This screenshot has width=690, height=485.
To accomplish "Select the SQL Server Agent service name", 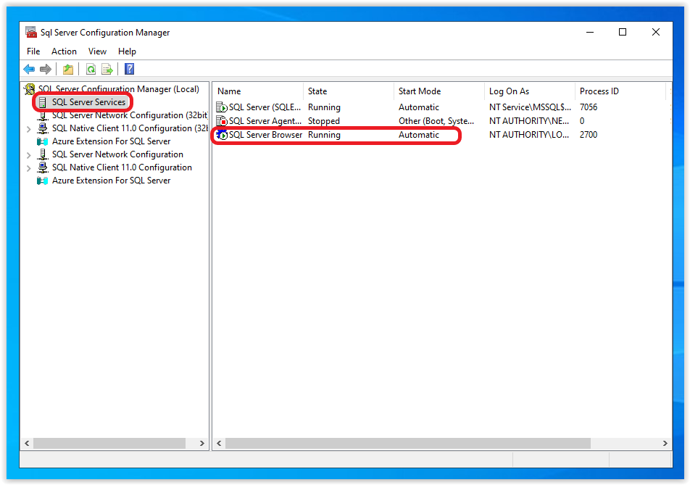I will (x=265, y=120).
